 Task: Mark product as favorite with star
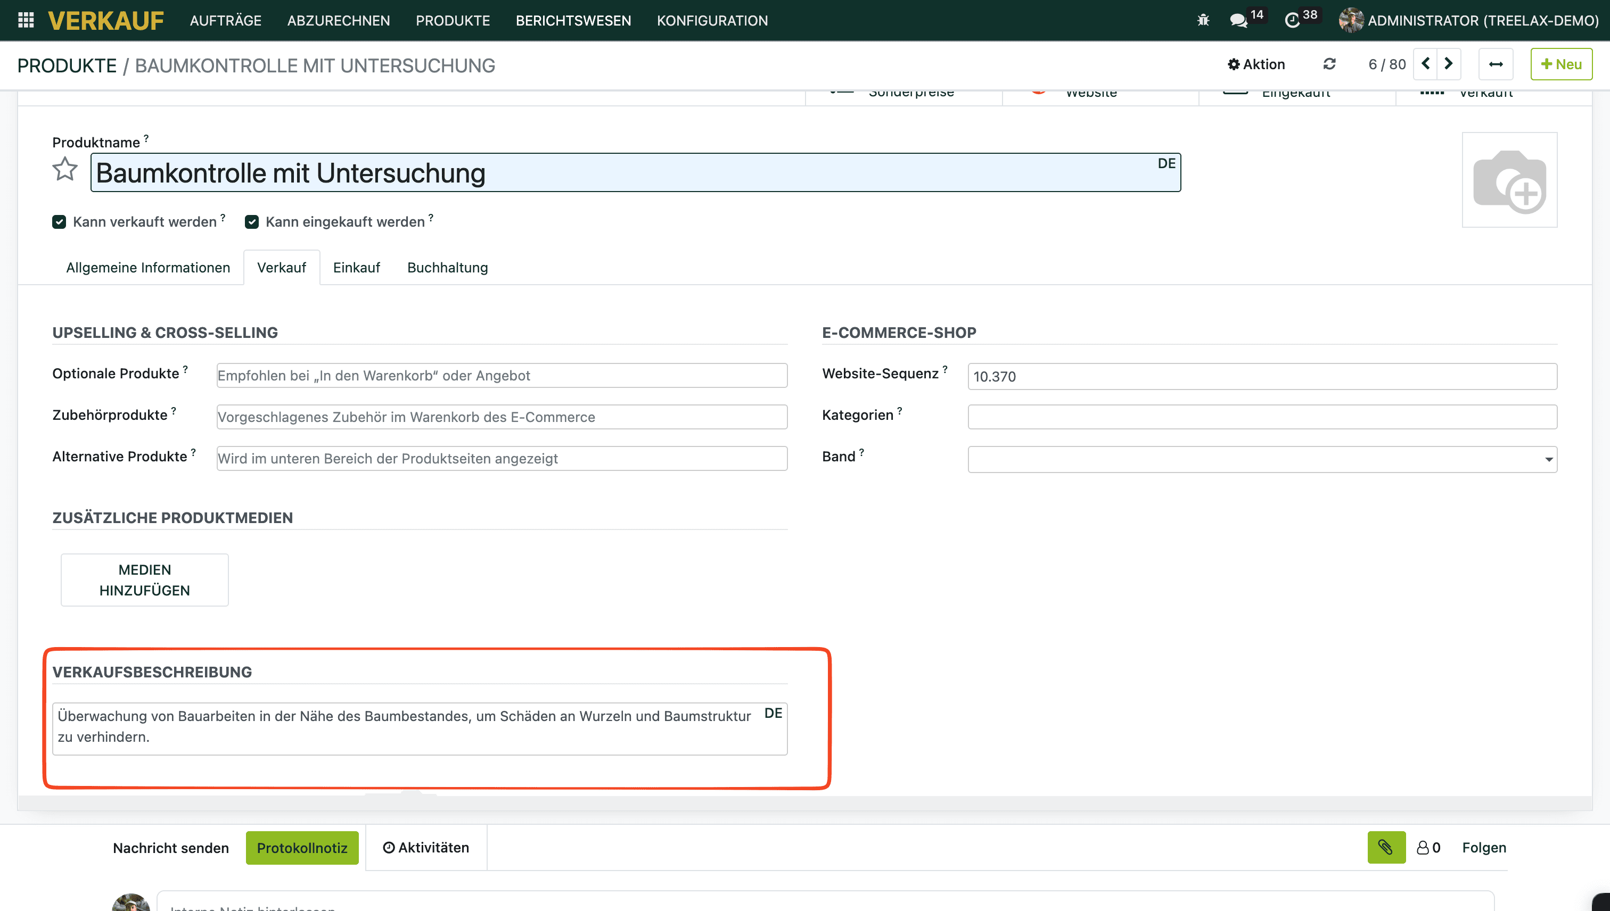(64, 169)
